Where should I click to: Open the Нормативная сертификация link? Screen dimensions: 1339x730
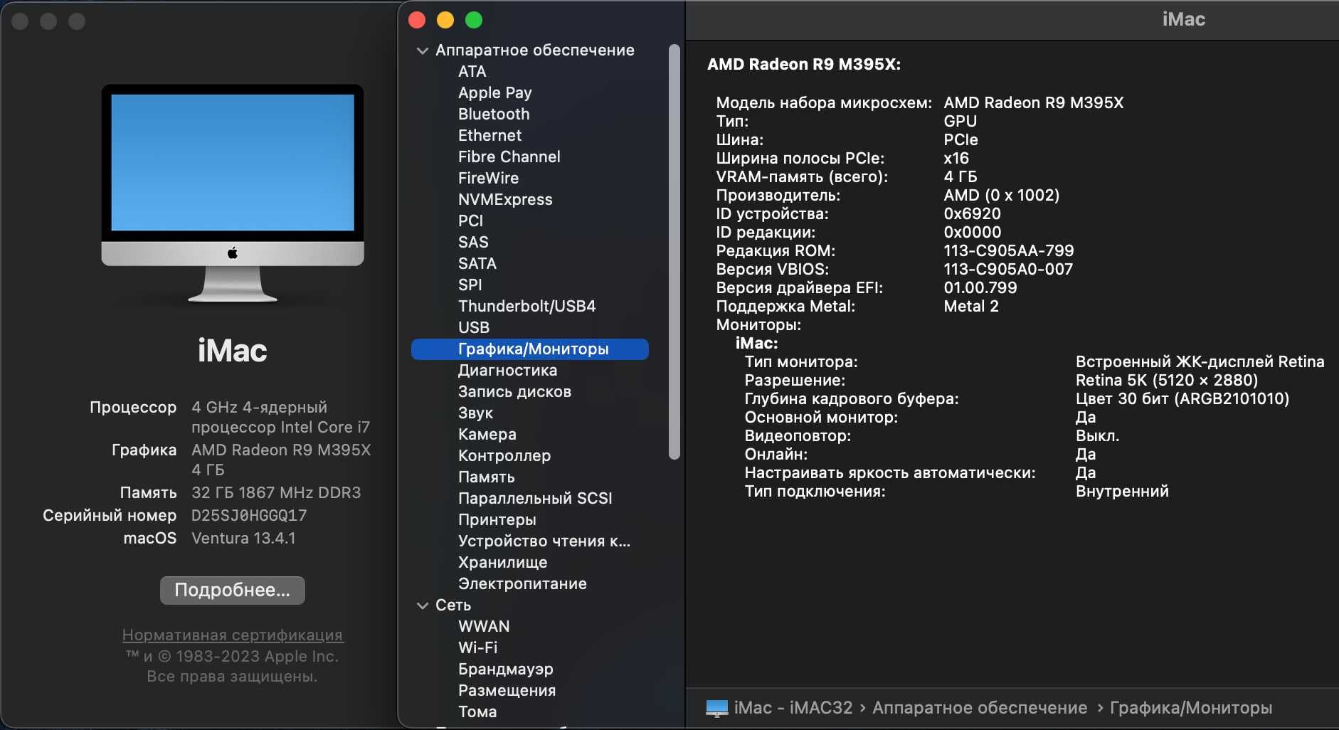[x=233, y=635]
